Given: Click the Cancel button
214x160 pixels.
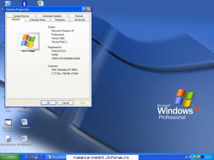Looking at the screenshot, I should [66, 103].
